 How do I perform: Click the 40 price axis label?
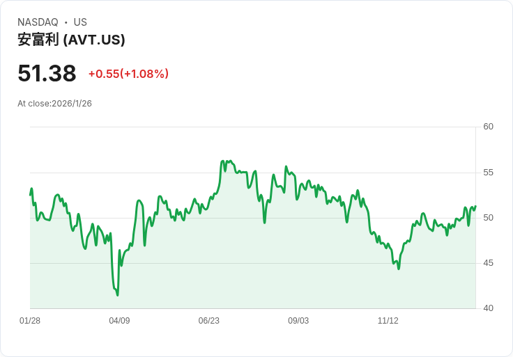coord(488,308)
